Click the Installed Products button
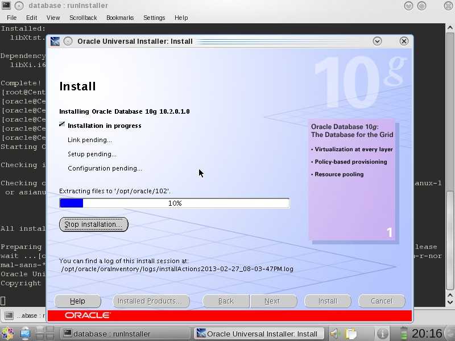Image resolution: width=455 pixels, height=341 pixels. (x=151, y=301)
